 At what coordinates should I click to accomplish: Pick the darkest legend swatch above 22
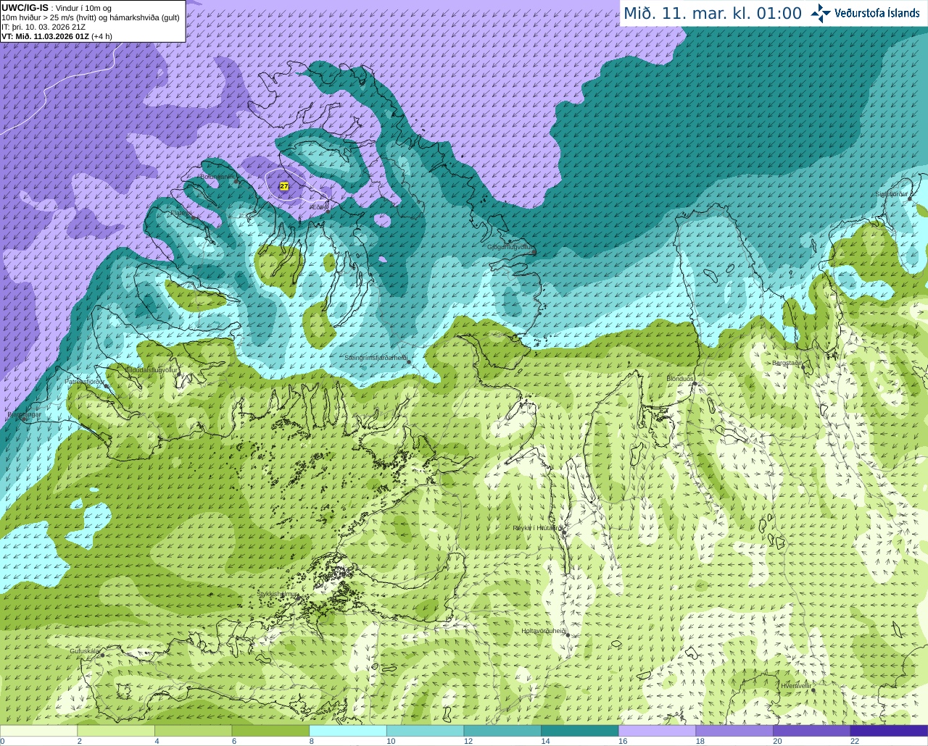[x=890, y=731]
